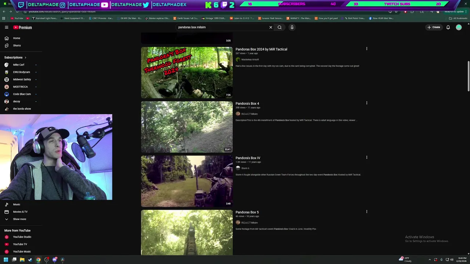Open the All Bookmarks folder
Image resolution: width=470 pixels, height=264 pixels.
point(458,18)
